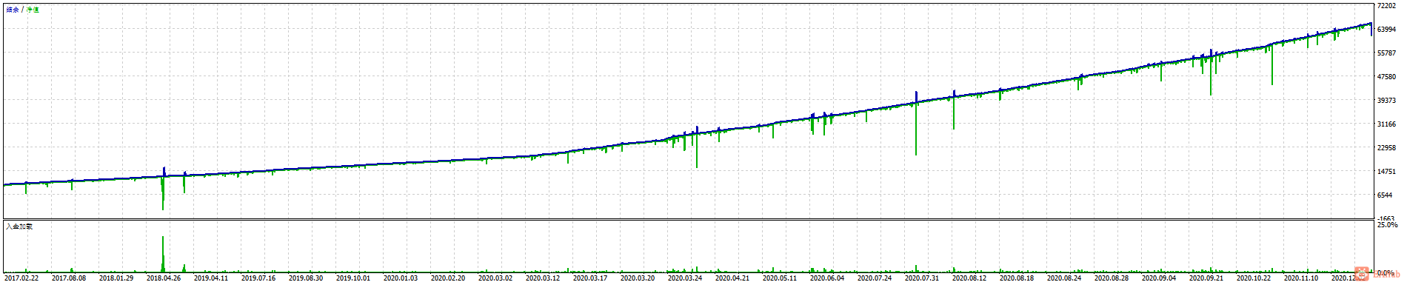The width and height of the screenshot is (1407, 285).
Task: Select the 2020.06.04 date on the timeline
Action: coord(827,278)
